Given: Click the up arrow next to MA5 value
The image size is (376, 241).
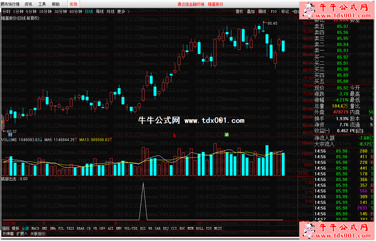Looking at the screenshot, I should [76, 140].
